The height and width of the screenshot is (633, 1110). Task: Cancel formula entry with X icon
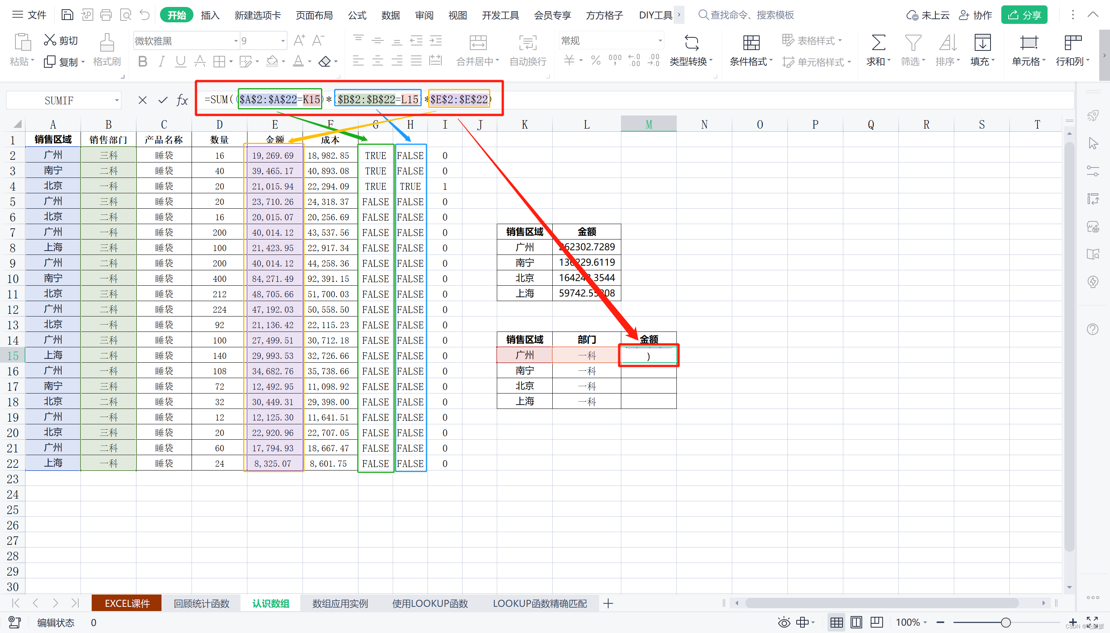tap(142, 100)
